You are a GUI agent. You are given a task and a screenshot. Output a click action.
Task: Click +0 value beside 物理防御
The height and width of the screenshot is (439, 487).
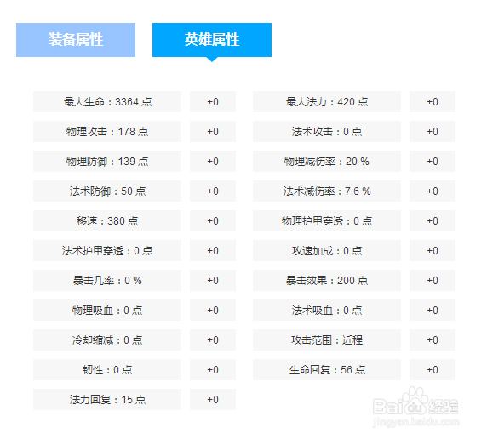tap(213, 162)
